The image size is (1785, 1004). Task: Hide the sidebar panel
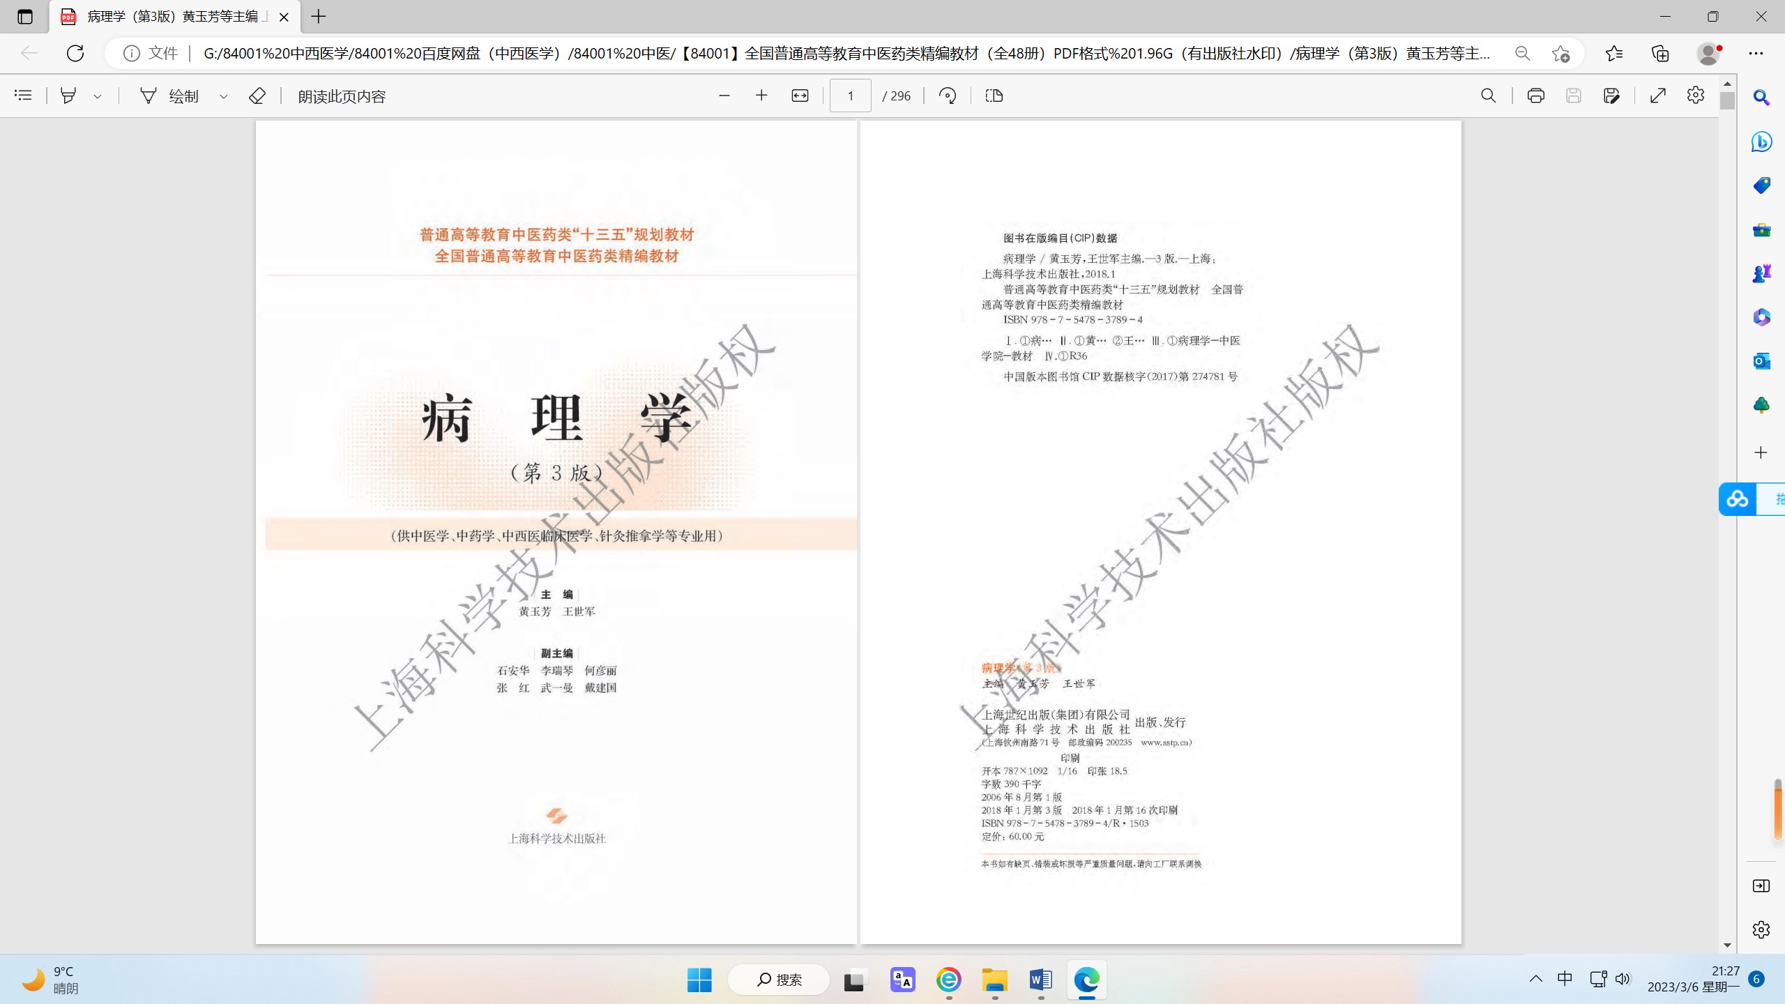pyautogui.click(x=1761, y=885)
